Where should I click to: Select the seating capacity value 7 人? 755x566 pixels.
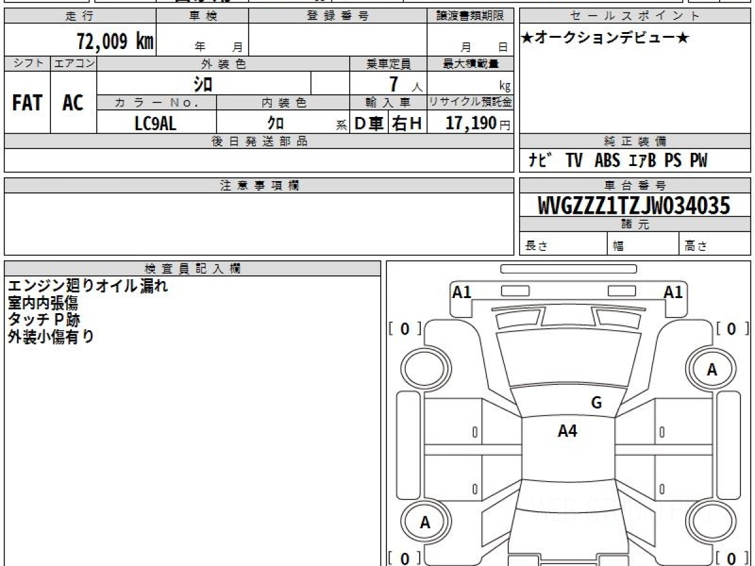(405, 84)
